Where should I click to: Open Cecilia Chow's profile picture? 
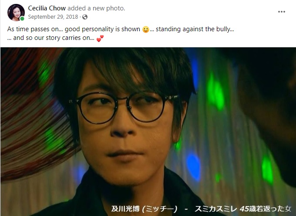coord(16,13)
